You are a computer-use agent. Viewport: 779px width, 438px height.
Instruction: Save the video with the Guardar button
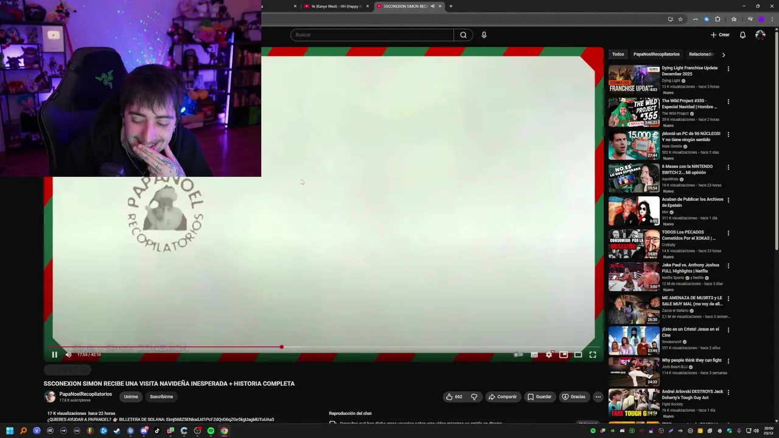click(x=539, y=397)
